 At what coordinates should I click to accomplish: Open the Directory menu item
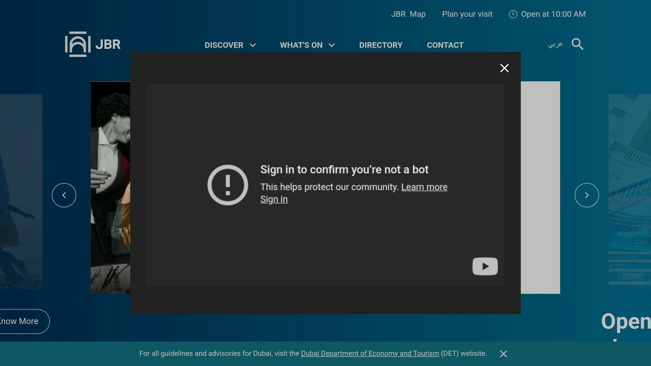(380, 45)
